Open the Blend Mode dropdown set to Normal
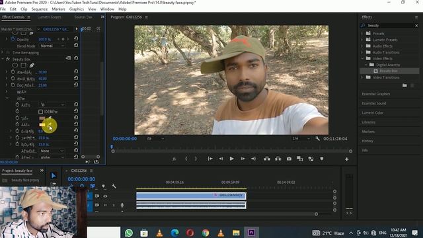423x238 pixels. coord(52,46)
